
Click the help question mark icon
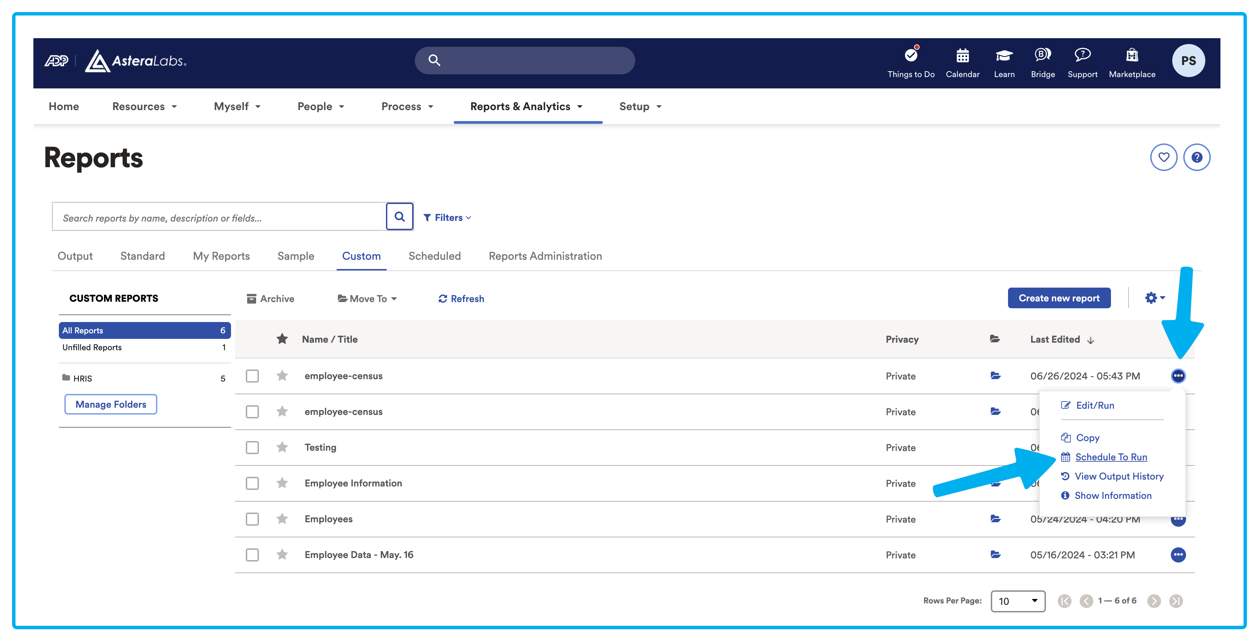(x=1196, y=157)
